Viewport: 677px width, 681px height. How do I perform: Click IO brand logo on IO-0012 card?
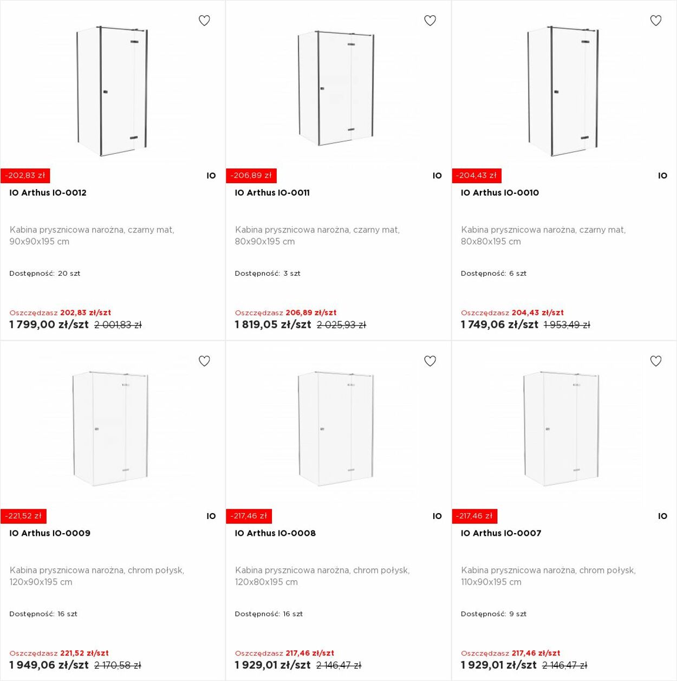point(211,176)
